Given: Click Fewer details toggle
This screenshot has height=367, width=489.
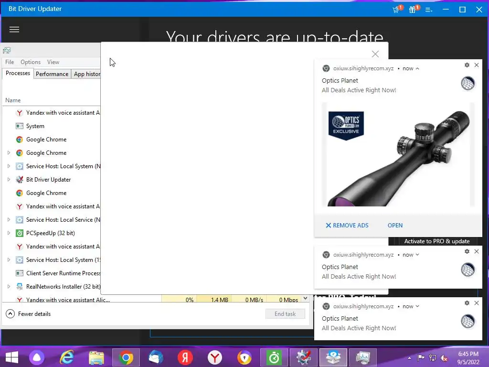Looking at the screenshot, I should tap(28, 313).
